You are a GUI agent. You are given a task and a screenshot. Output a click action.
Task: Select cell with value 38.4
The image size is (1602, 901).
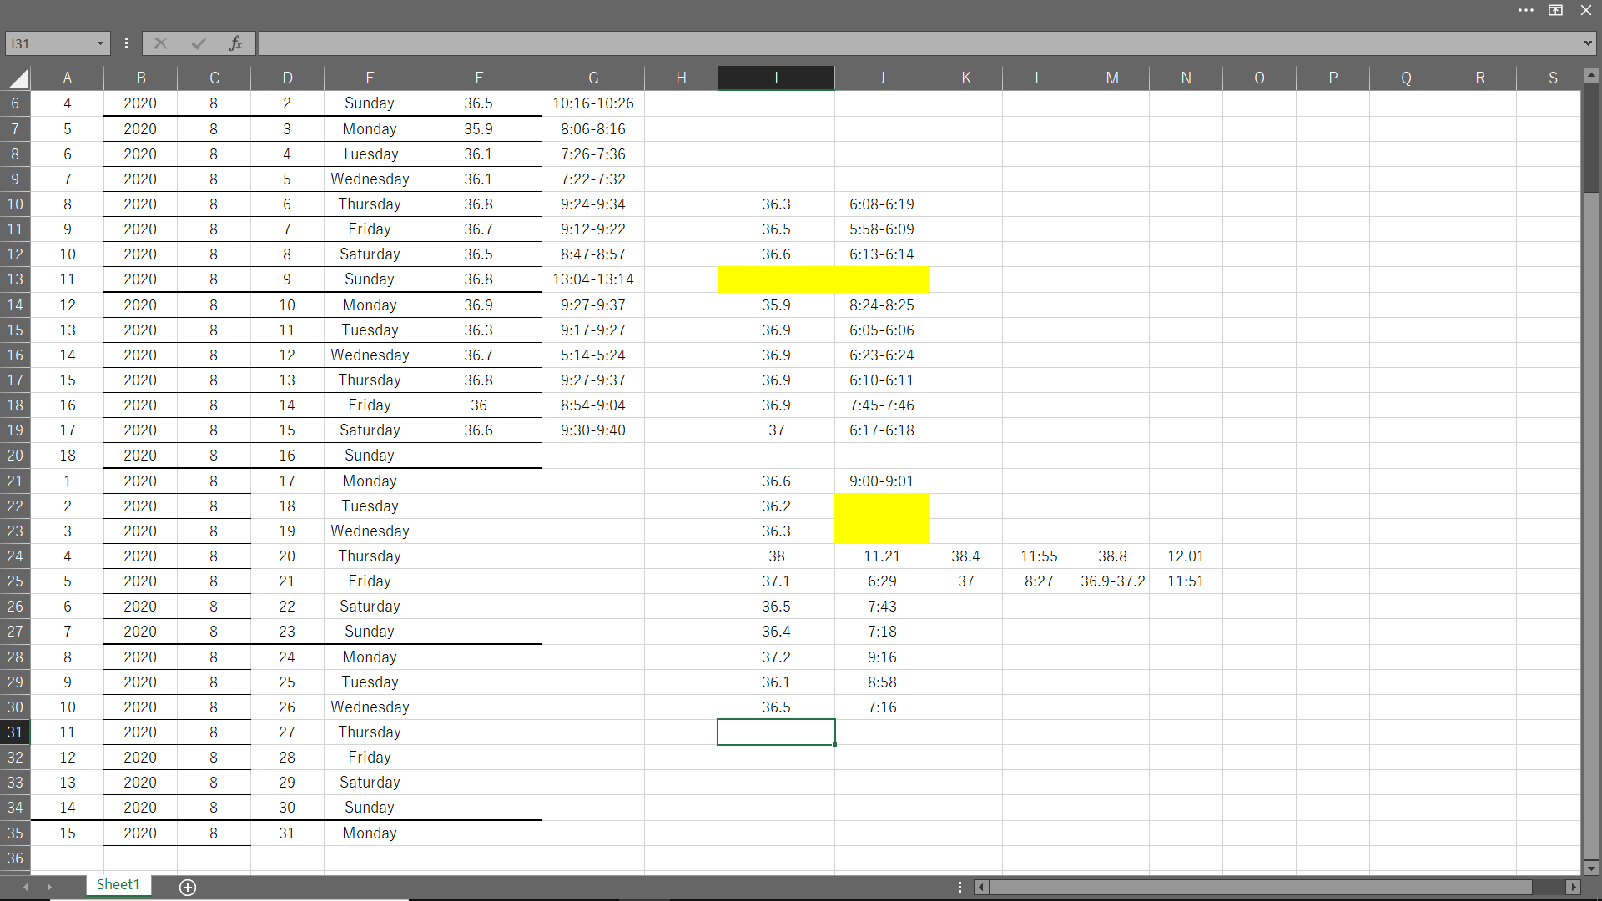(x=965, y=556)
